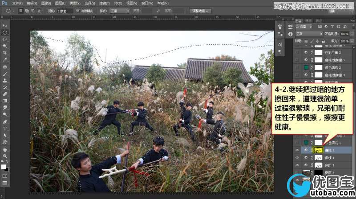Show the 颜色填充 2 layer
356x199 pixels.
click(297, 67)
